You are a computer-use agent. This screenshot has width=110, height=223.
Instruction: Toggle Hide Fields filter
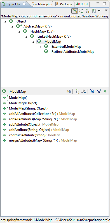click(92, 91)
